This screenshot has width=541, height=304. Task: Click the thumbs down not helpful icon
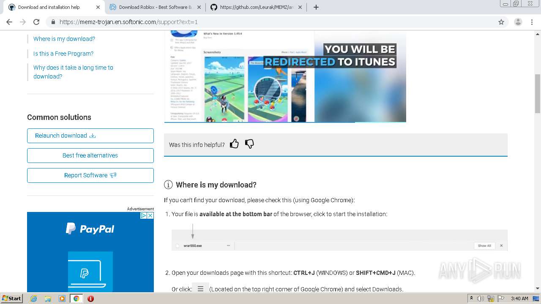pos(249,144)
